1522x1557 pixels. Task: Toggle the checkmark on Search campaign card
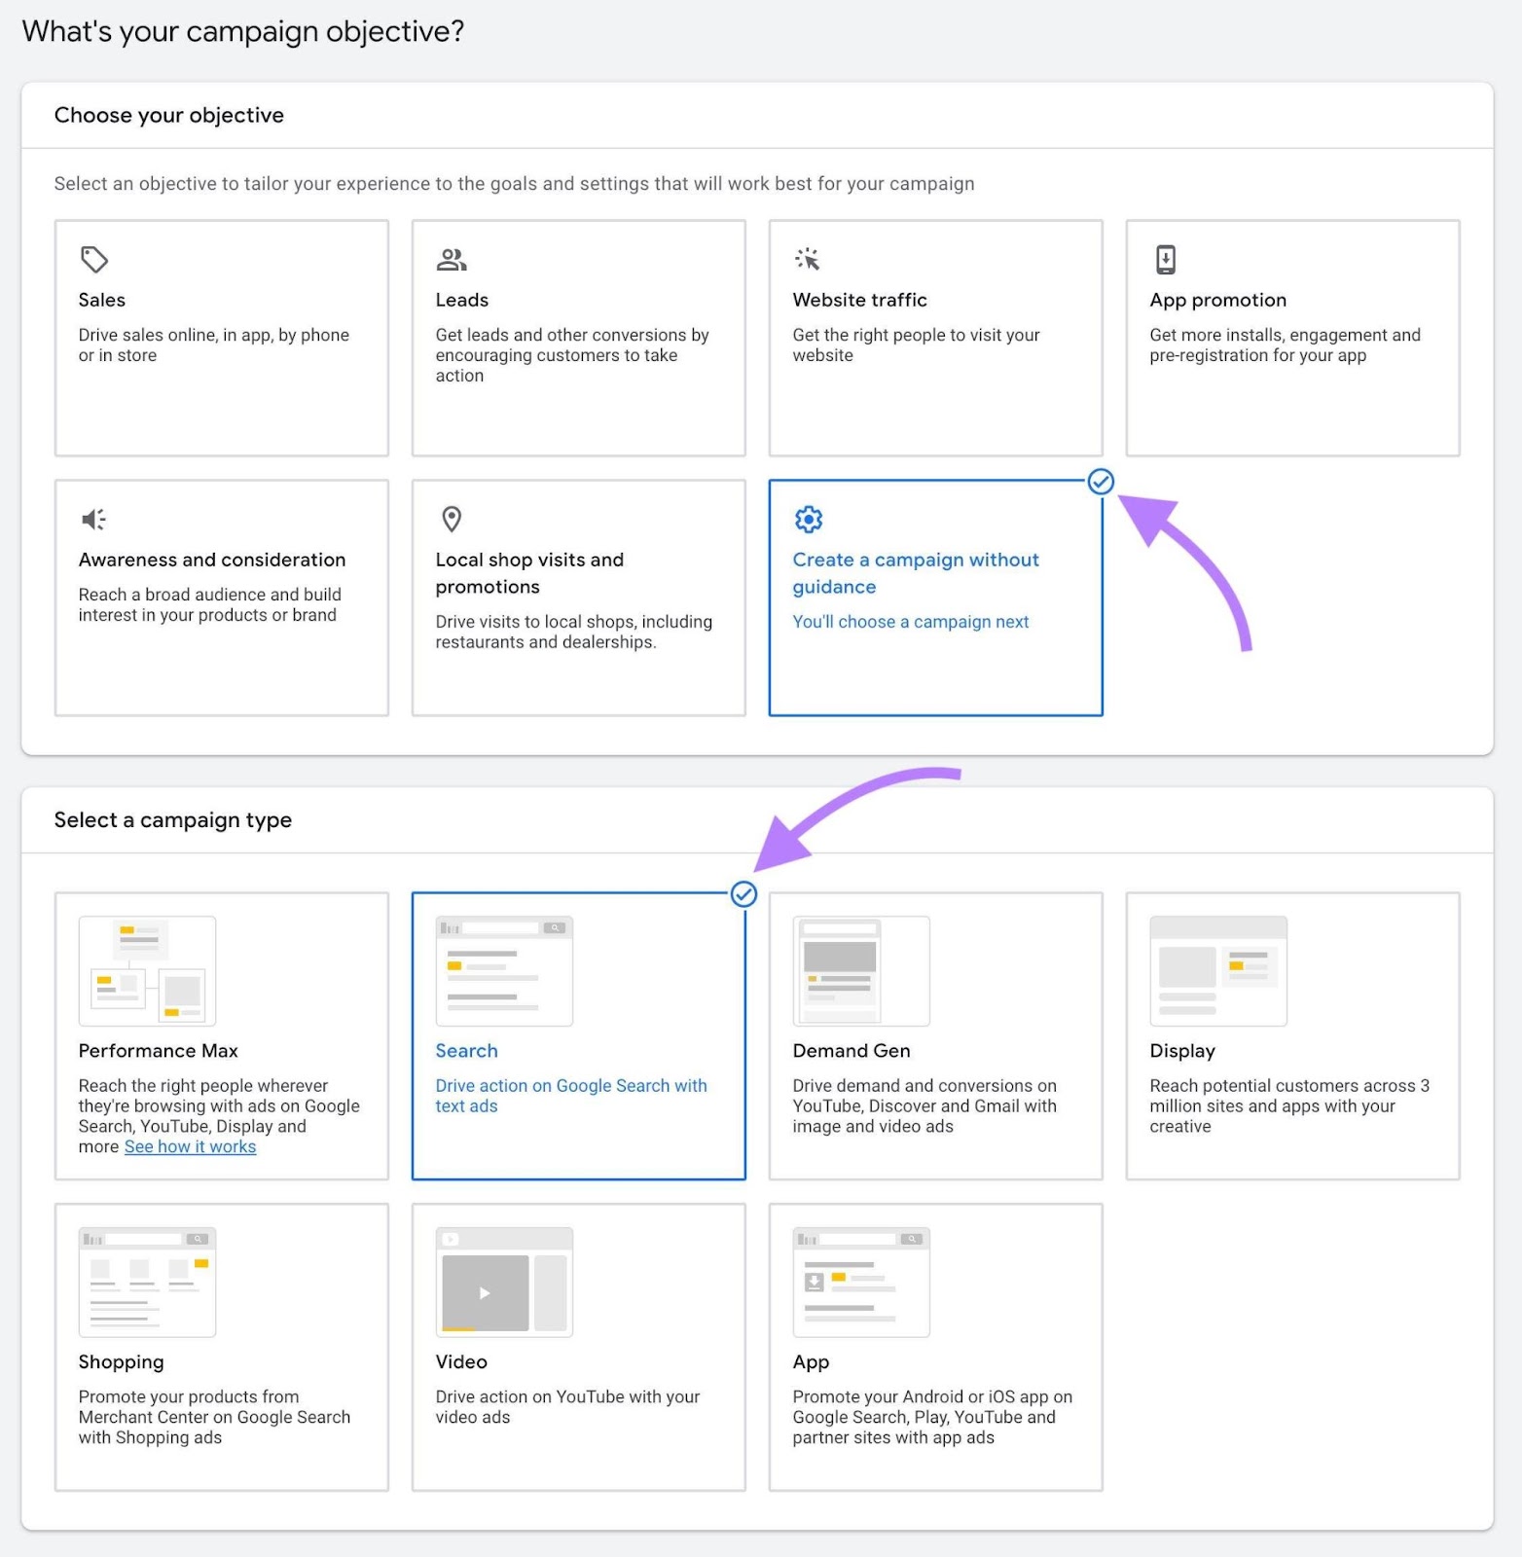(743, 894)
